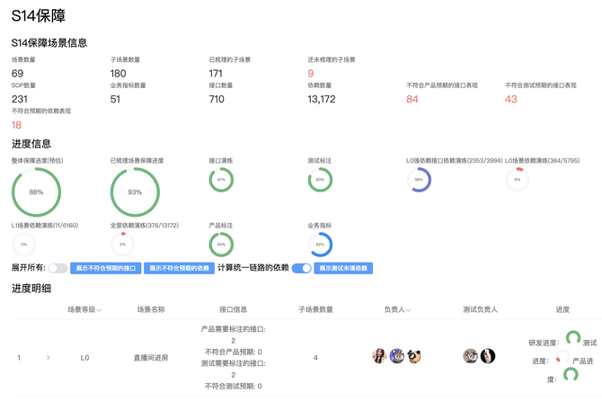Screen dimensions: 602x401
Task: Expand row 1 with the chevron arrow
Action: pyautogui.click(x=48, y=358)
